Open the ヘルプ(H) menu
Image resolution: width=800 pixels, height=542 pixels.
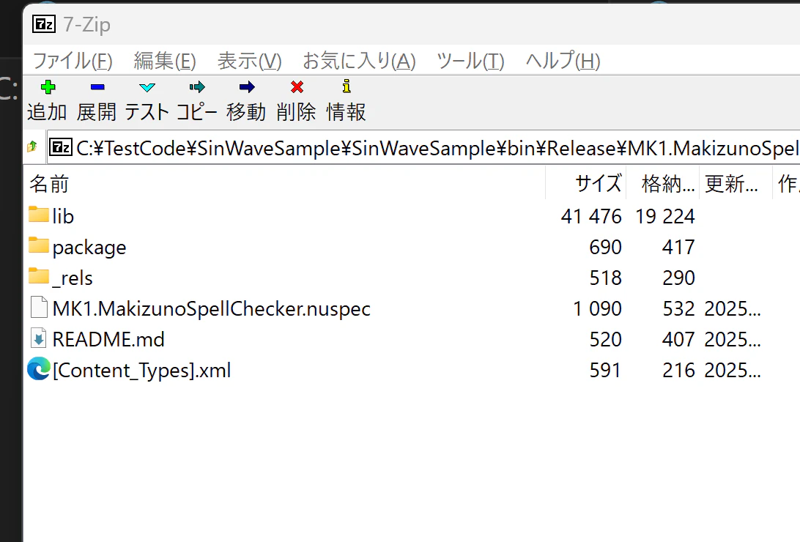point(563,62)
